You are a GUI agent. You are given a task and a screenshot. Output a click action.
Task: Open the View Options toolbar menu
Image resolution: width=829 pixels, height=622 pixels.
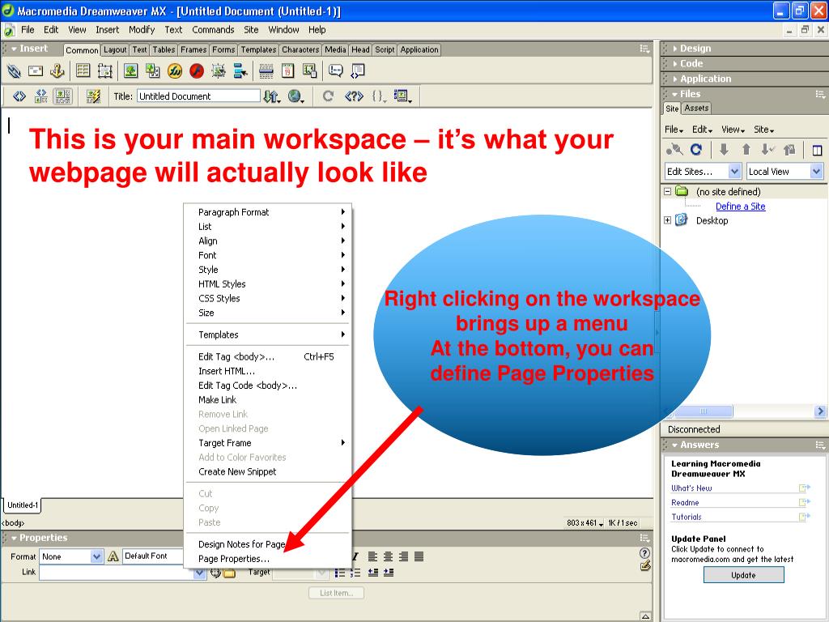pos(403,96)
